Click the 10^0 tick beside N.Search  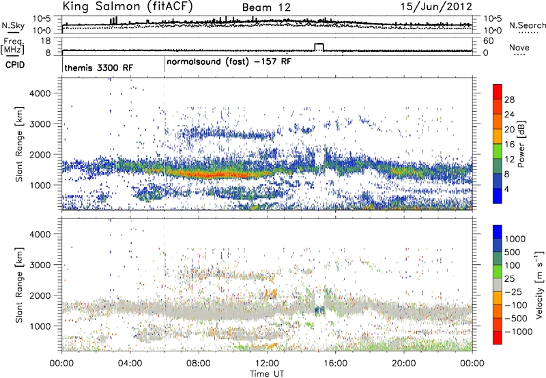(x=493, y=31)
